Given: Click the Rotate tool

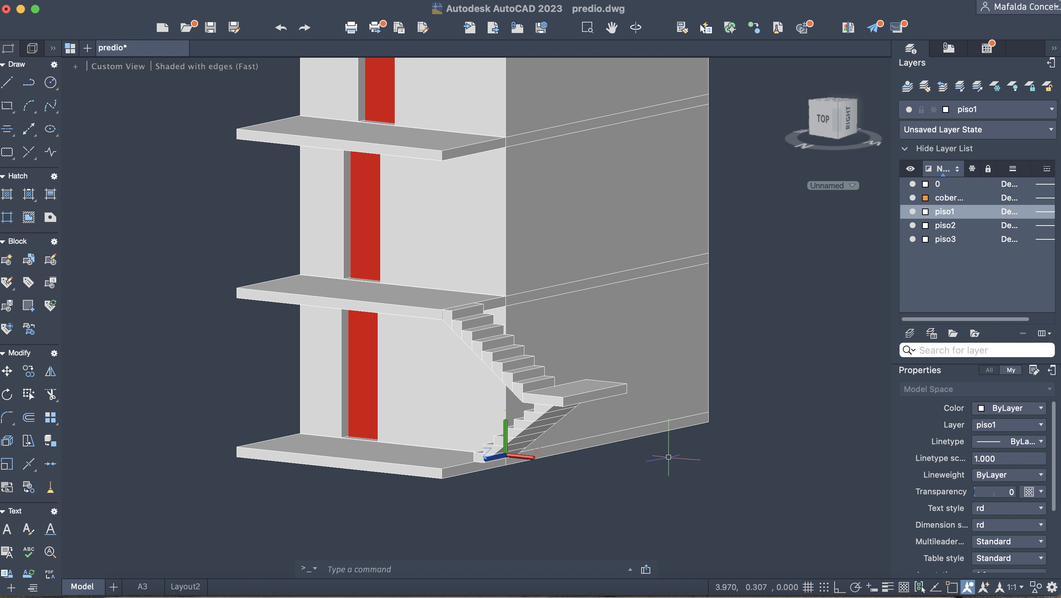Looking at the screenshot, I should (7, 394).
